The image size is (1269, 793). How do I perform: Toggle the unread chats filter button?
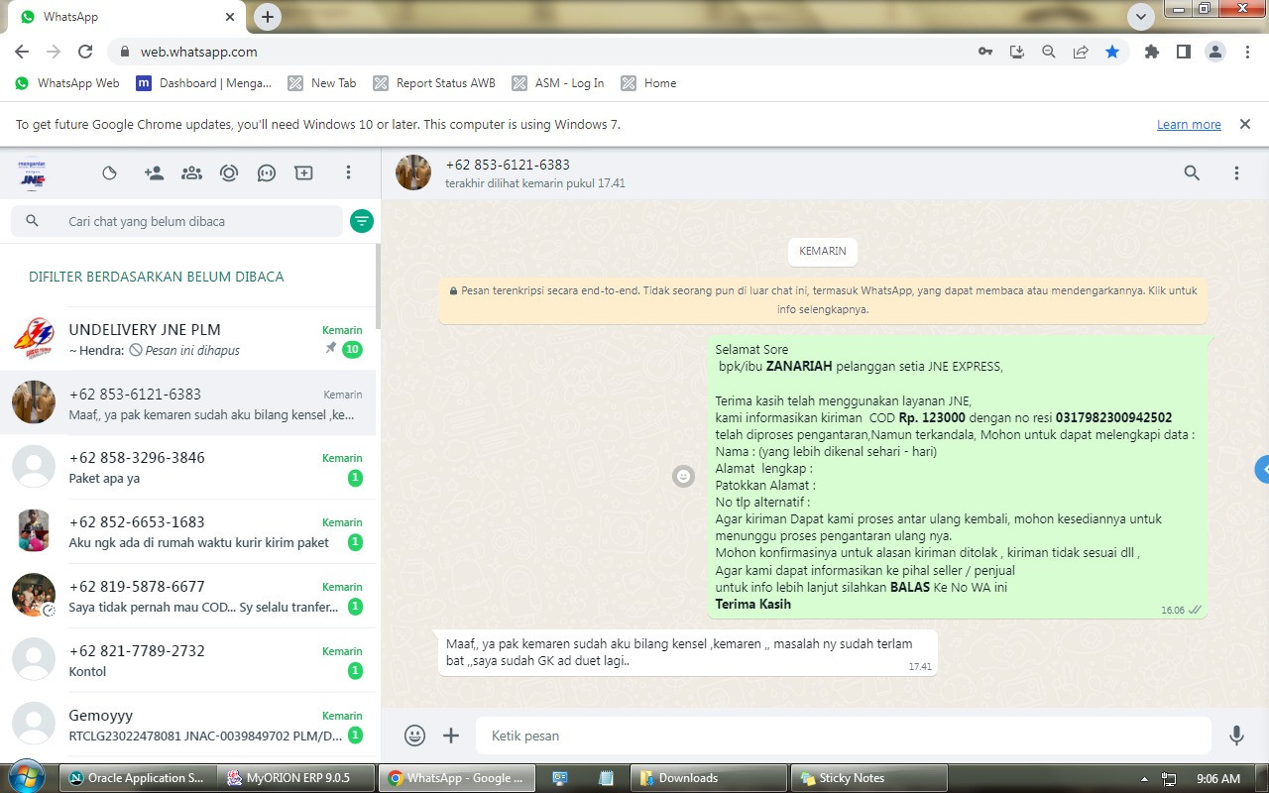pos(362,221)
